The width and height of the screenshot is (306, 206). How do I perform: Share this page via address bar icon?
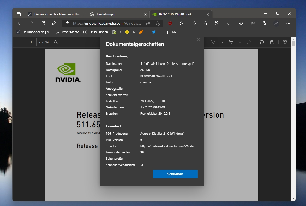pos(148,23)
